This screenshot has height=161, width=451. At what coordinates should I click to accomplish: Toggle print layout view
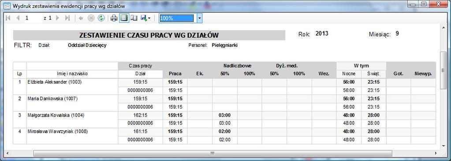coord(124,18)
